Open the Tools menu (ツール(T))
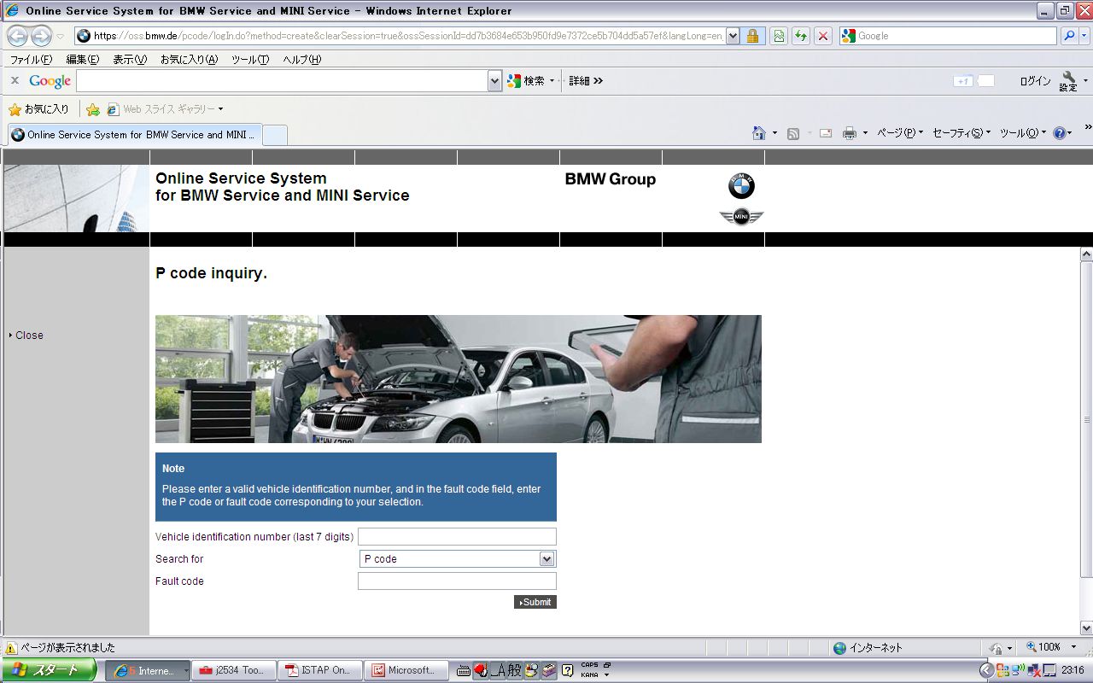 250,60
